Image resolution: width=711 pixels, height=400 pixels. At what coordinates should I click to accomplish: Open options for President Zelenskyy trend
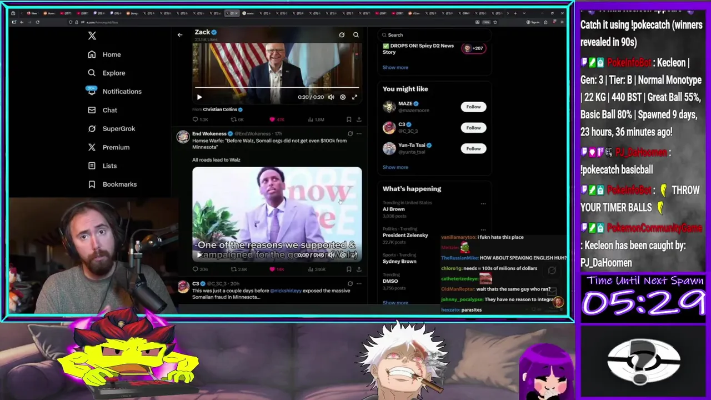[x=483, y=229]
